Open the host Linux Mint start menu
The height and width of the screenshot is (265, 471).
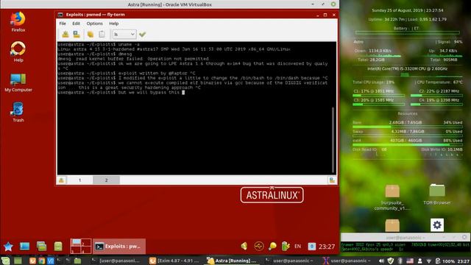tap(5, 261)
